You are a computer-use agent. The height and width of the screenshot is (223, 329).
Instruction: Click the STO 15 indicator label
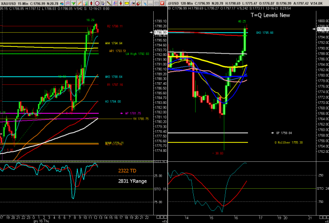161,189
